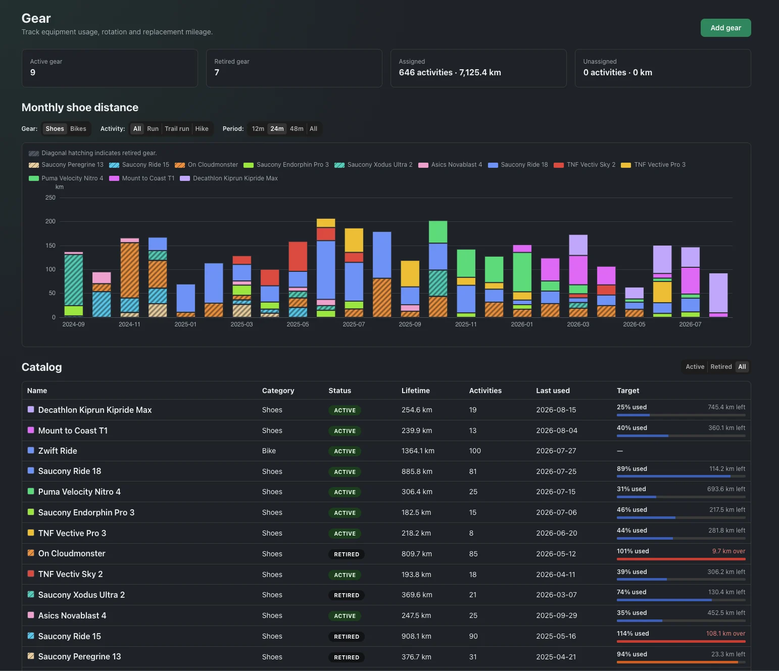Click the ACTIVE badge for Zwift Ride
Image resolution: width=779 pixels, height=671 pixels.
[x=345, y=451]
